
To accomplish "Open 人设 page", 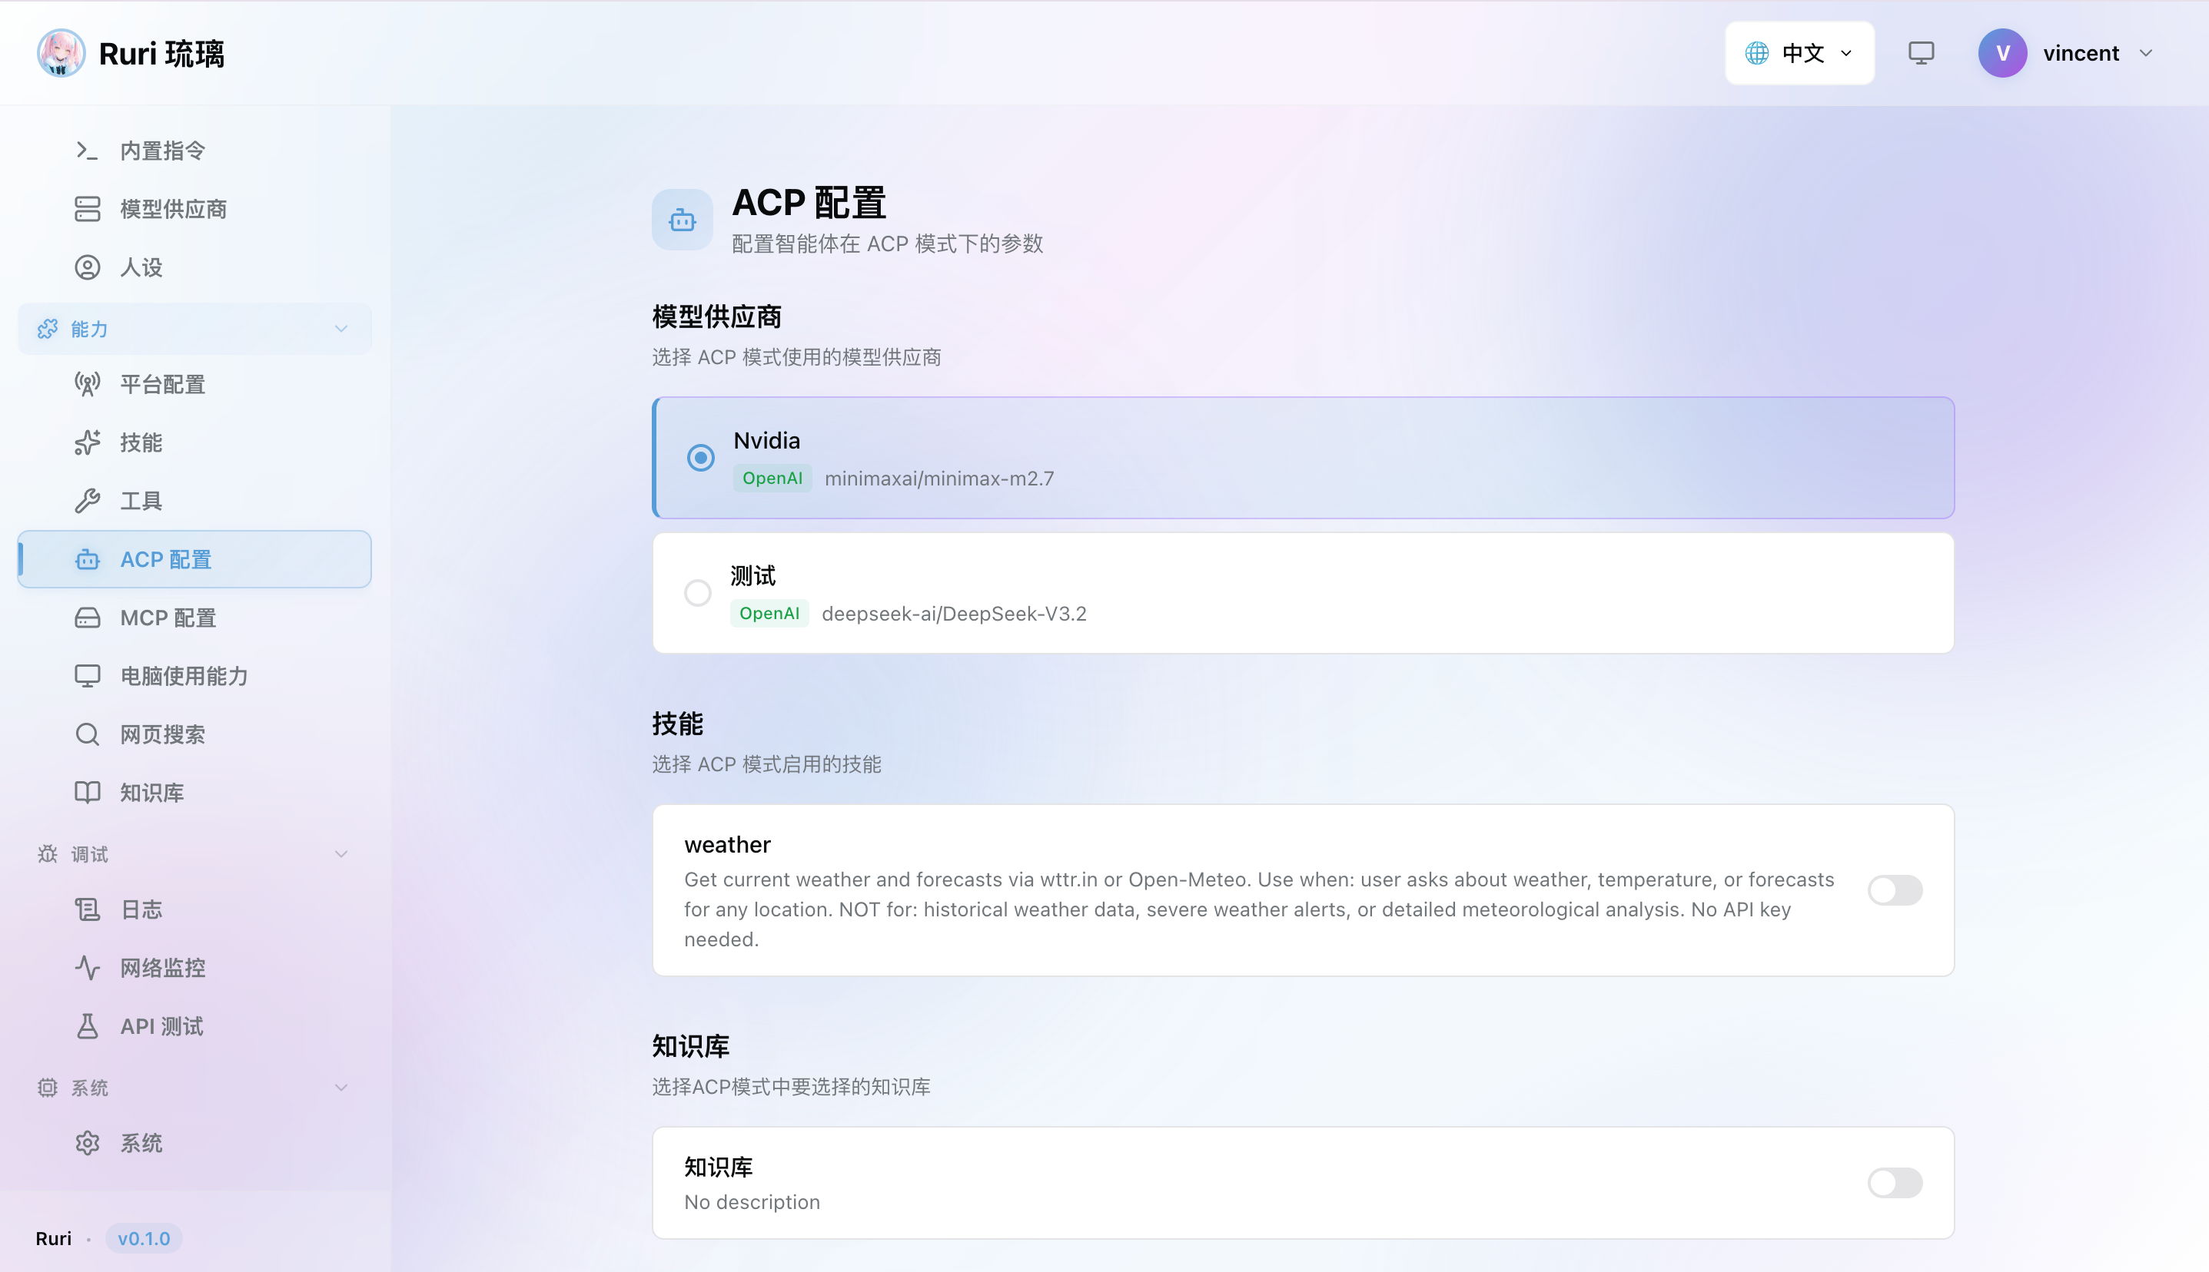I will click(194, 267).
